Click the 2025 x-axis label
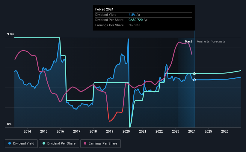The image size is (246, 152). (x=208, y=131)
